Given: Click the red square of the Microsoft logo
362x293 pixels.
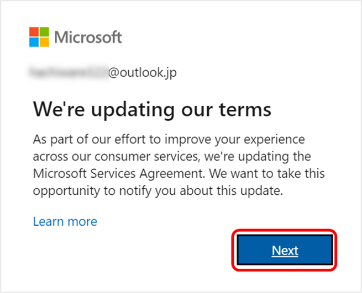Looking at the screenshot, I should tap(34, 33).
